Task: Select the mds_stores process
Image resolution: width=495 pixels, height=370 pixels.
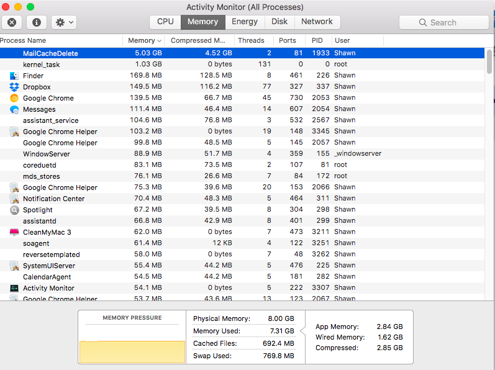Action: [242, 176]
